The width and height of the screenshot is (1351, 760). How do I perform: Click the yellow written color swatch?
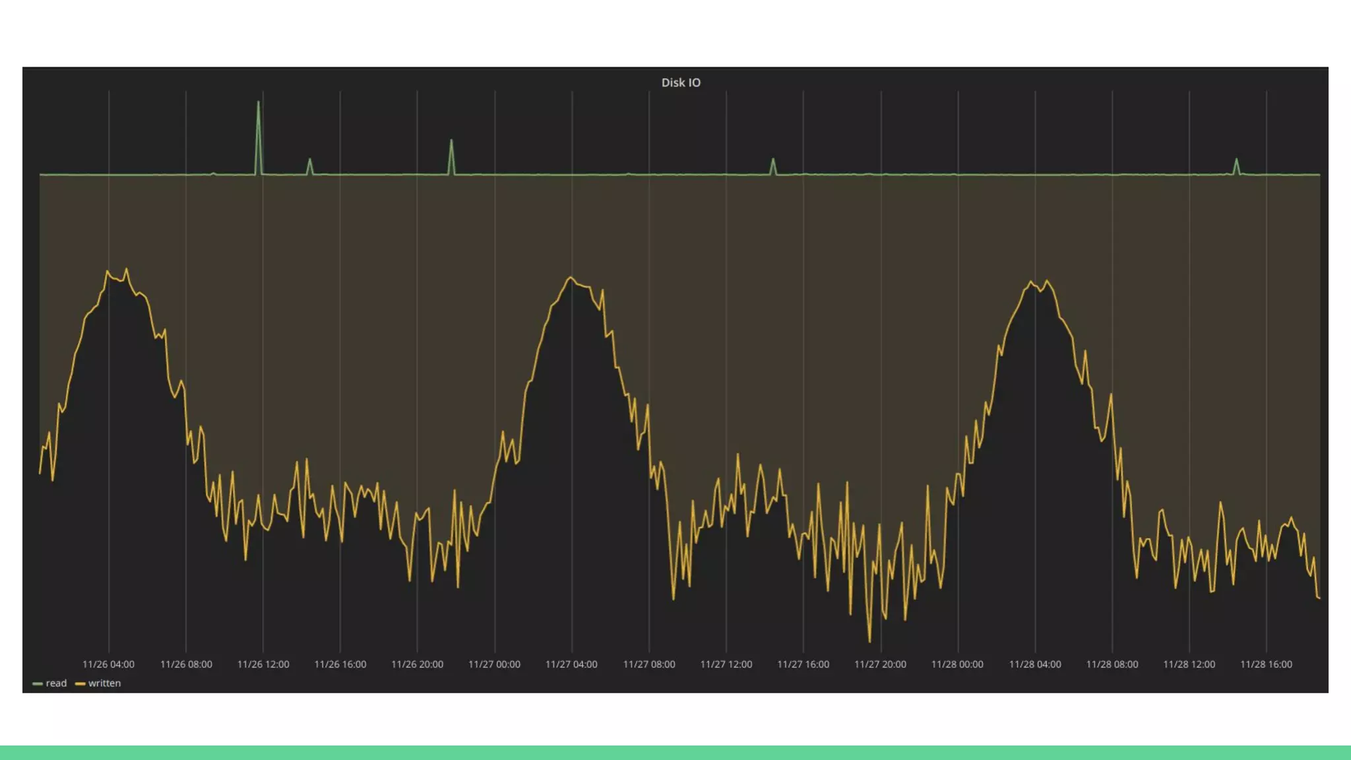click(80, 684)
